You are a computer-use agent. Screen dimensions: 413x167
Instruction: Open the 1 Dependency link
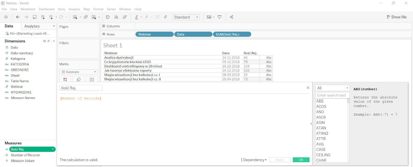point(253,160)
